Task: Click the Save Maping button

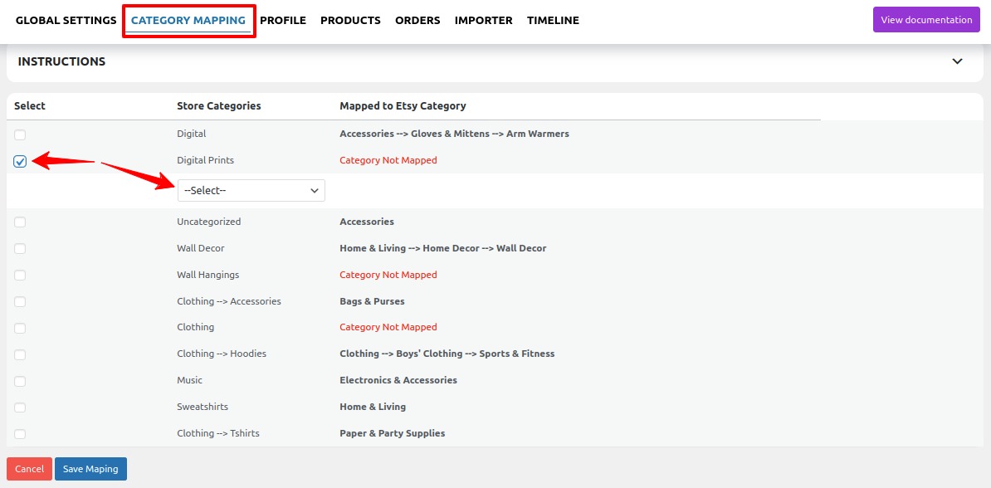Action: coord(90,469)
